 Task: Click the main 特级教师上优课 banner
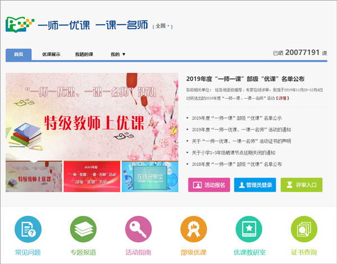[x=92, y=117]
